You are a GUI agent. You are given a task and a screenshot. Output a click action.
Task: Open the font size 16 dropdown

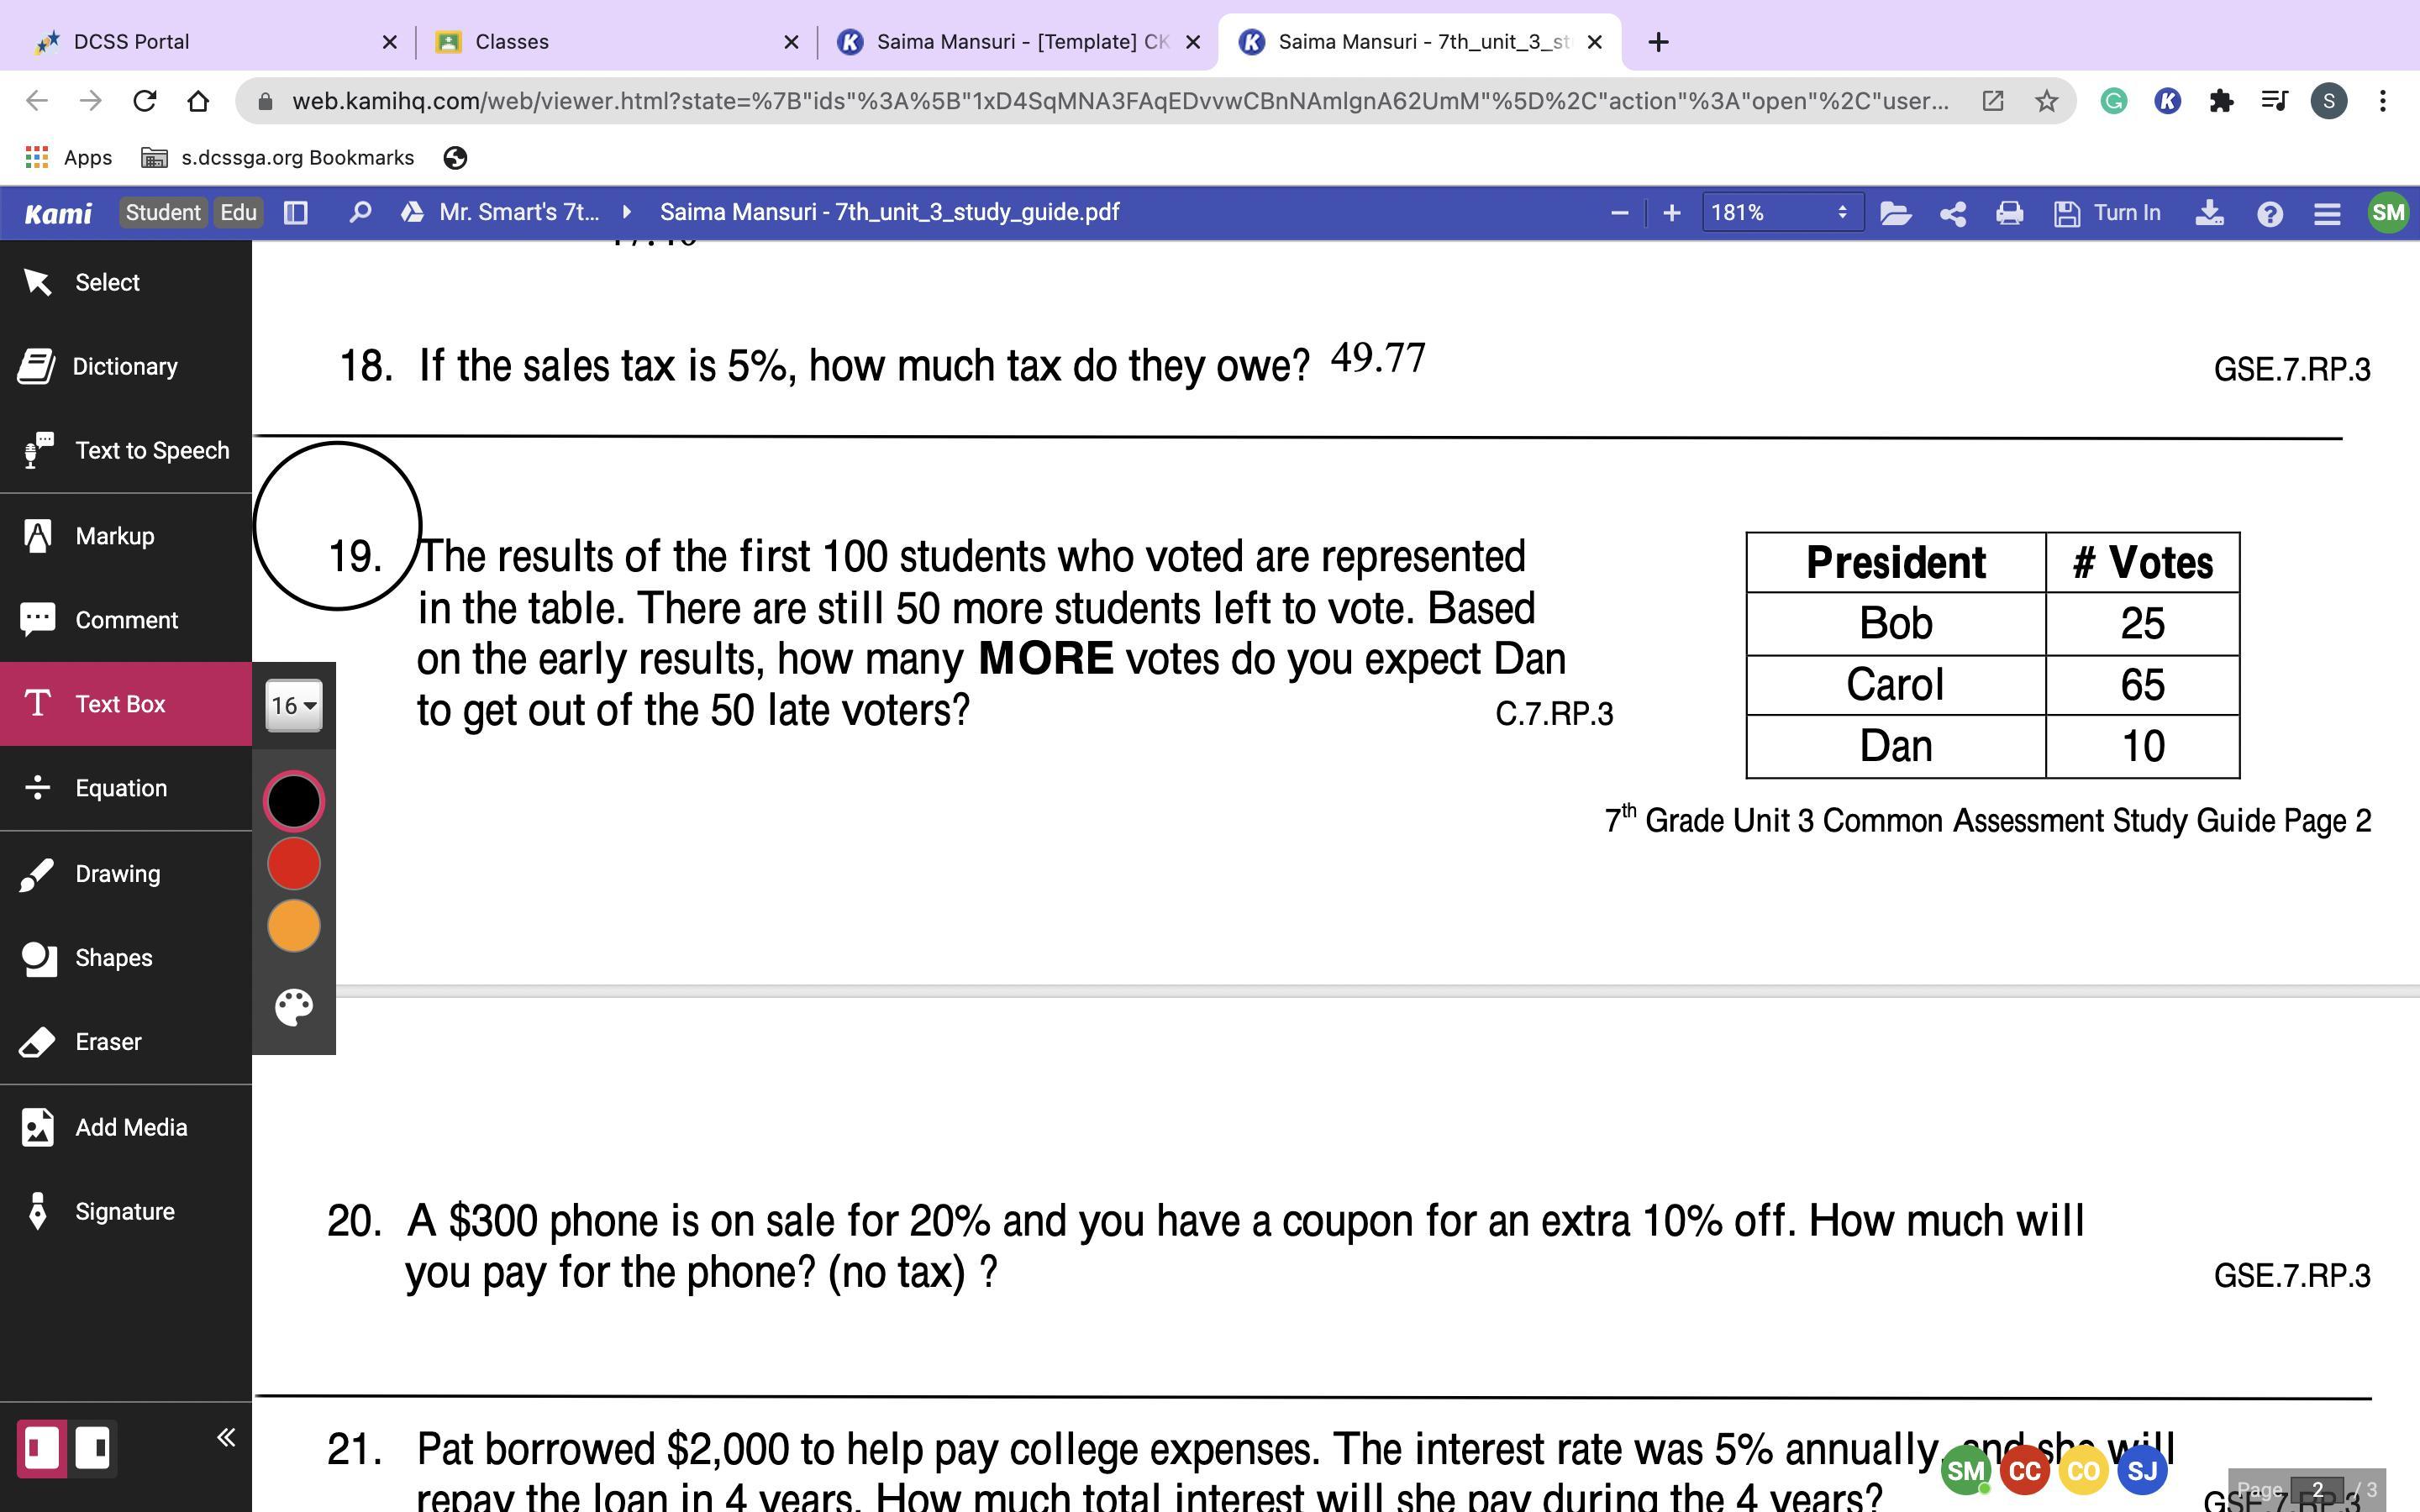[x=293, y=706]
